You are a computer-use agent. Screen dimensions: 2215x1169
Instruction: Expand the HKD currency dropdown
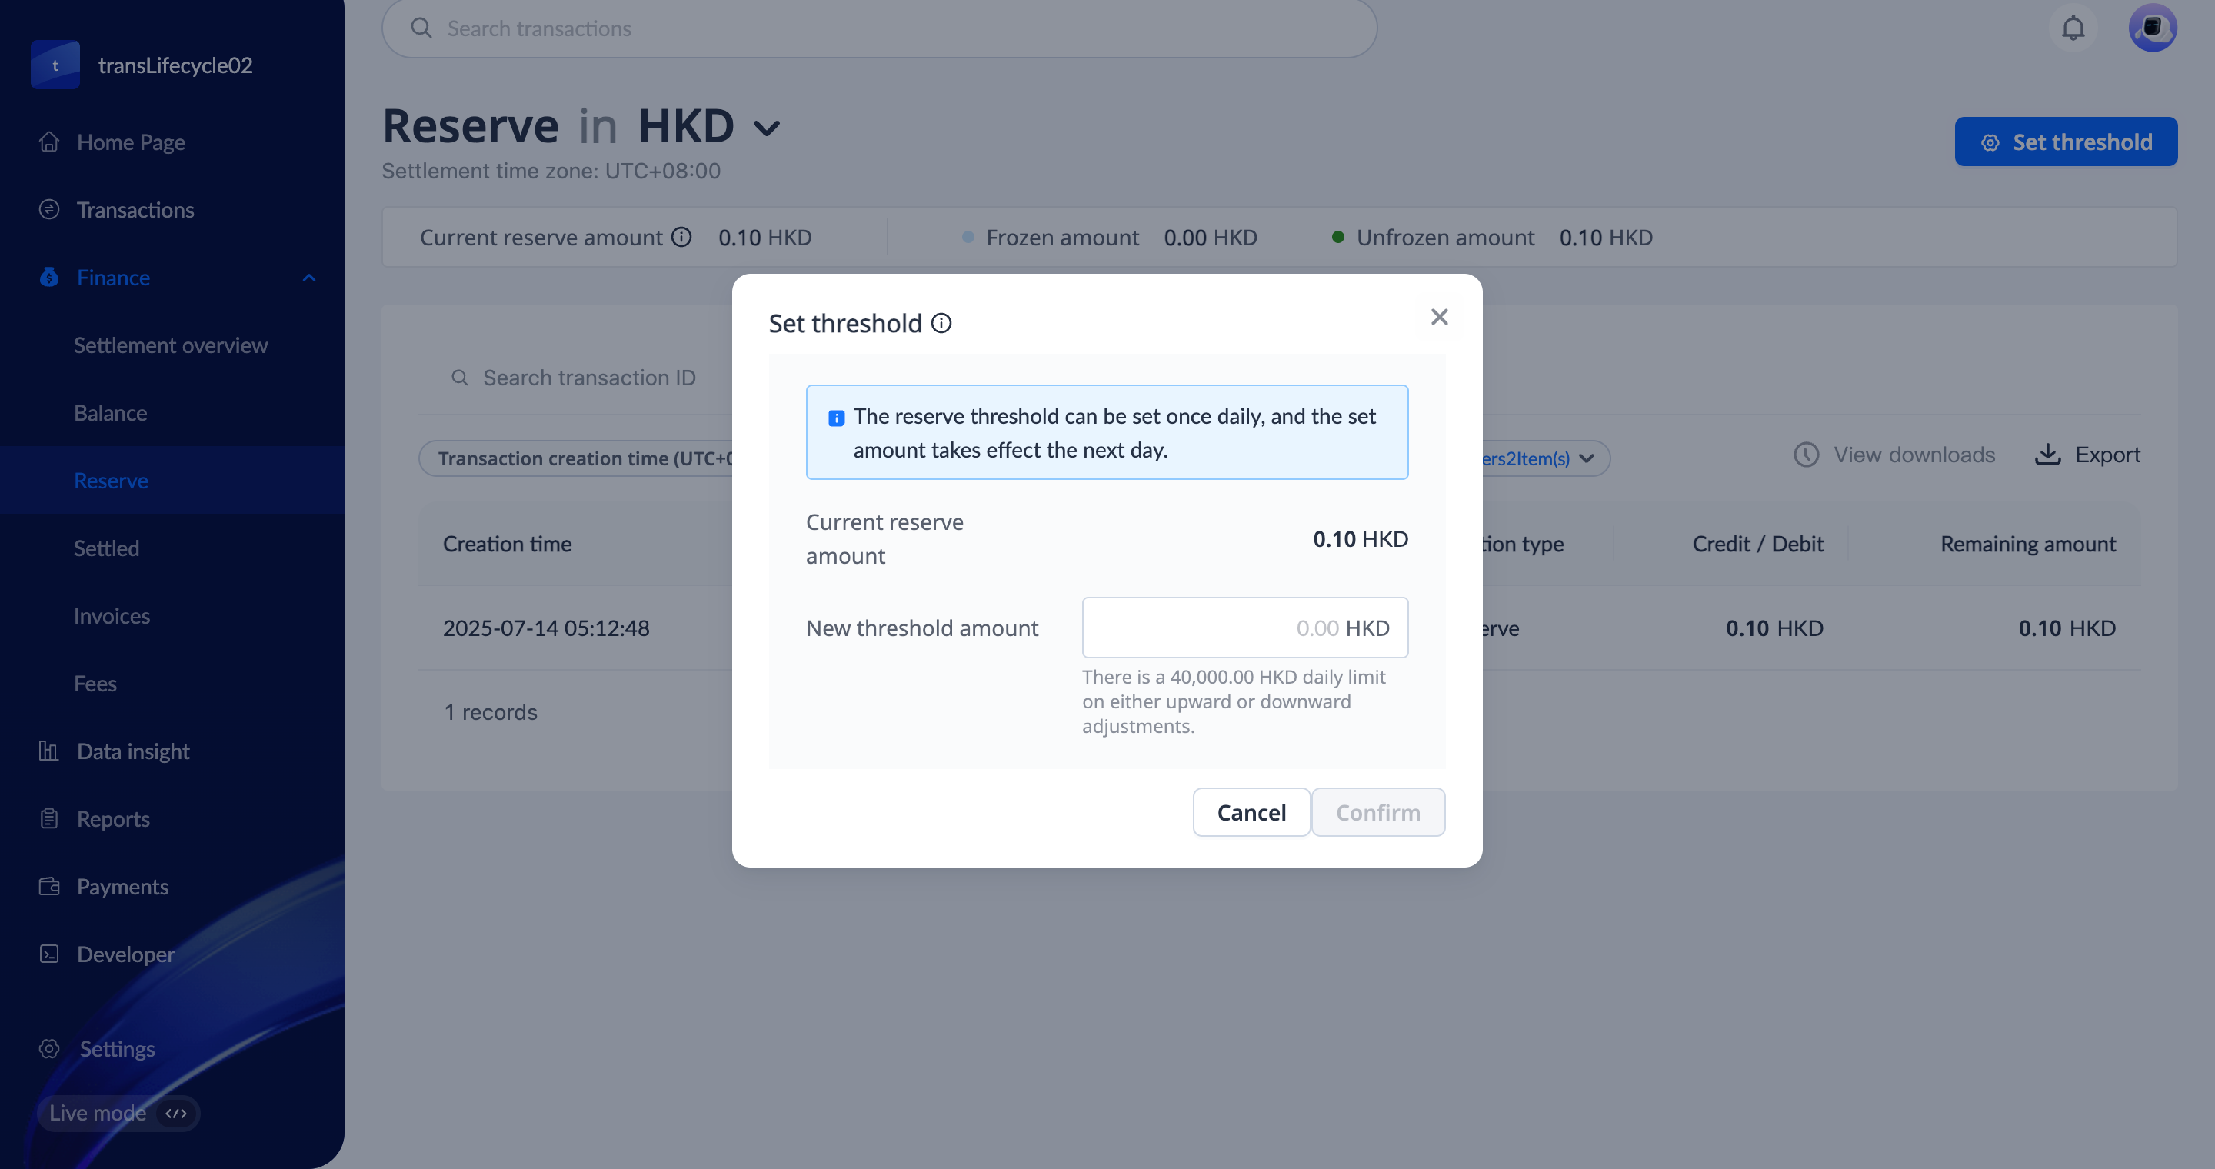tap(767, 129)
